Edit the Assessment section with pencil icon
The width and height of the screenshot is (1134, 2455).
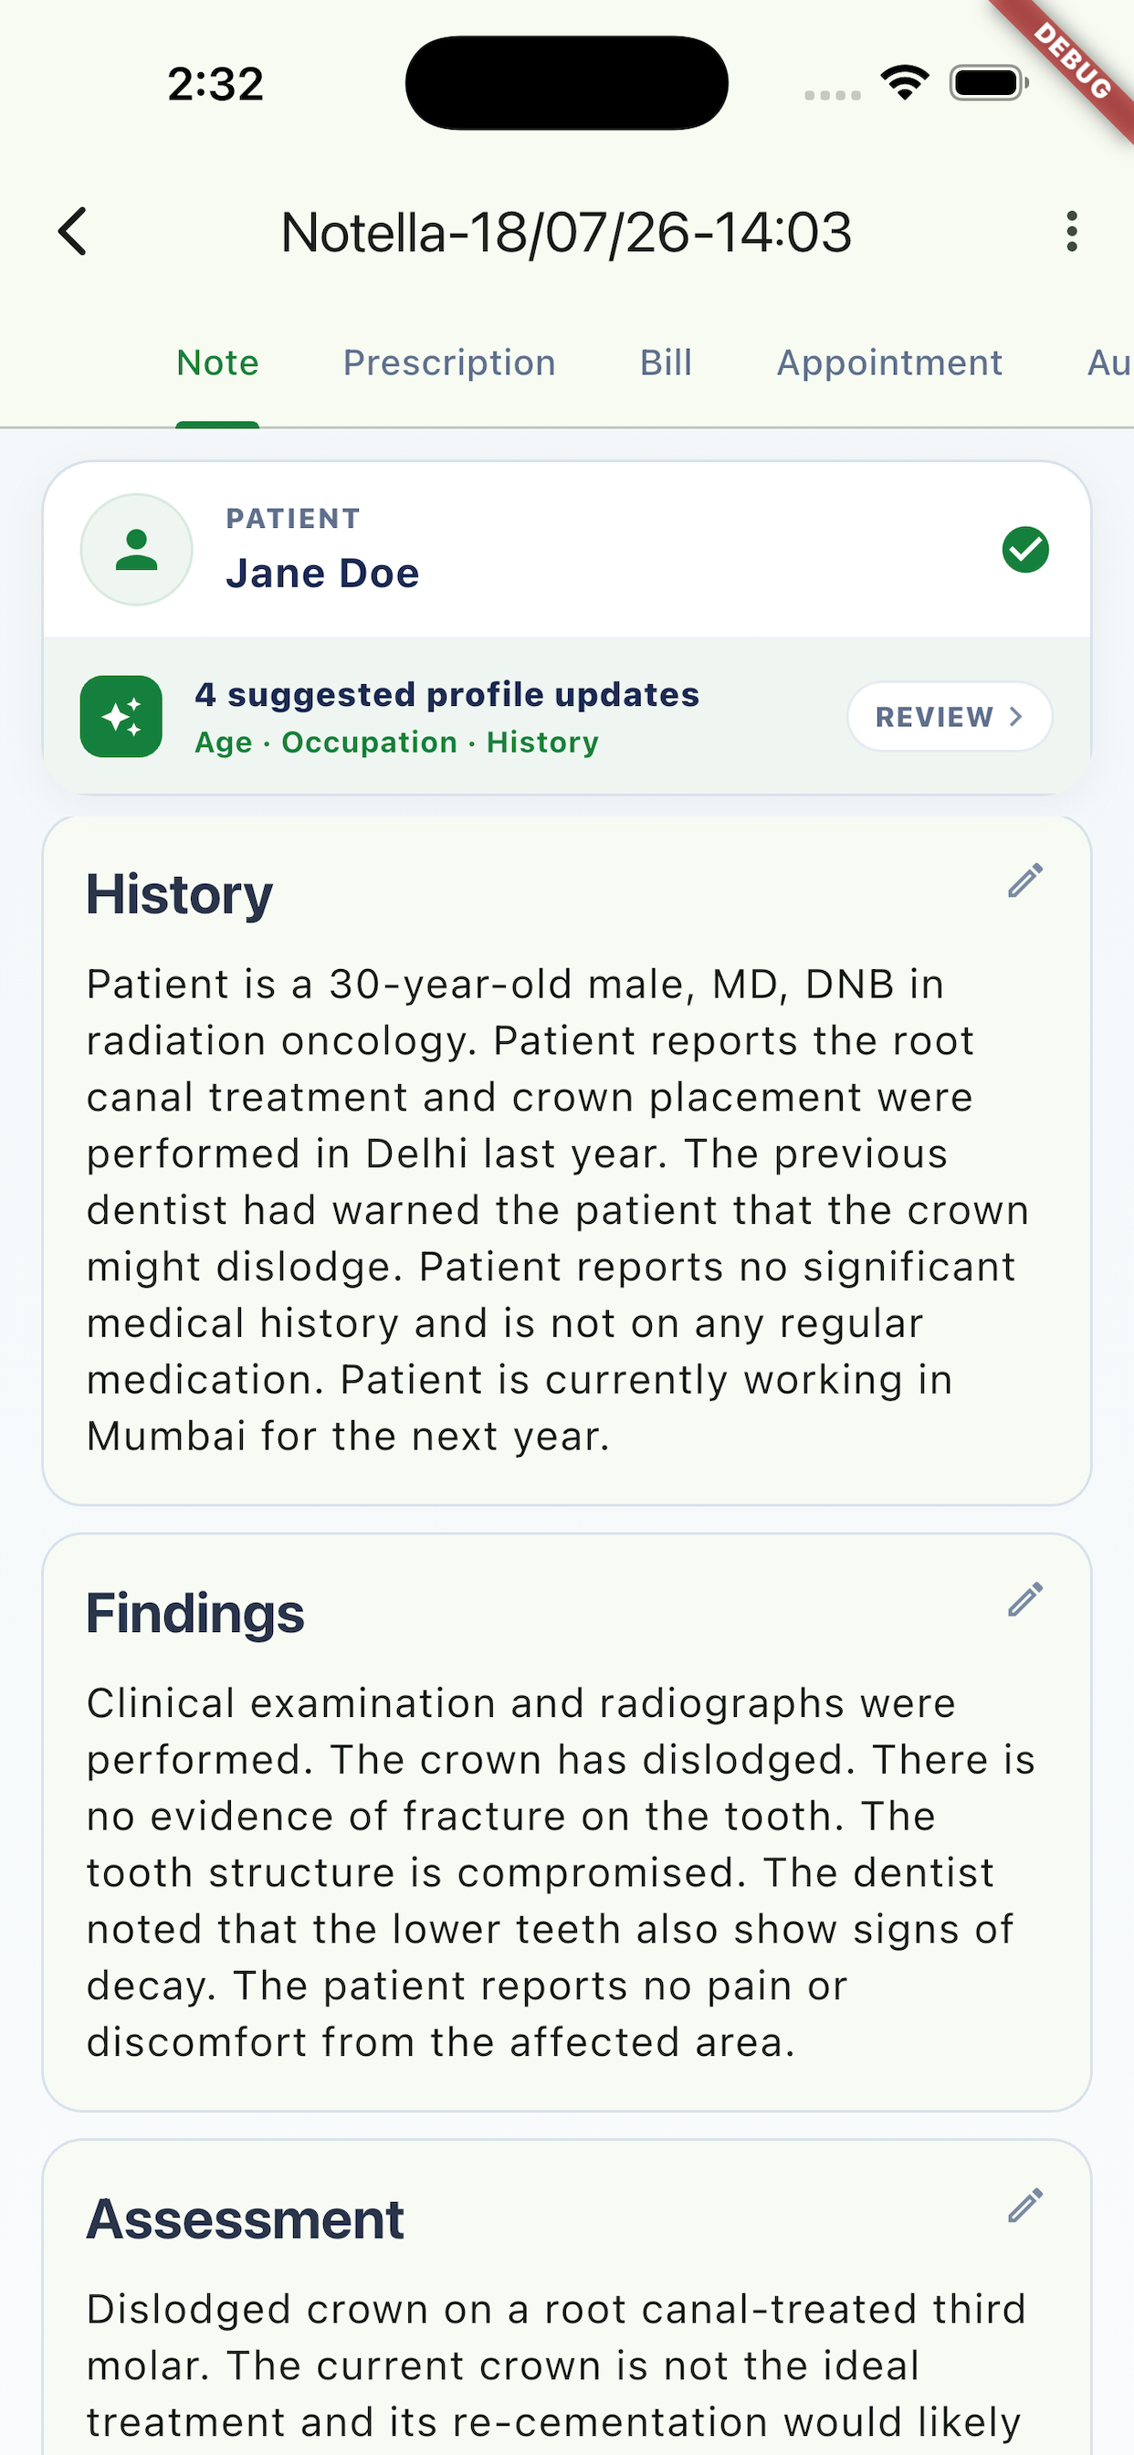pyautogui.click(x=1025, y=2207)
